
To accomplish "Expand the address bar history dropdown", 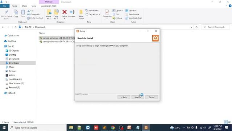I will tap(191, 27).
